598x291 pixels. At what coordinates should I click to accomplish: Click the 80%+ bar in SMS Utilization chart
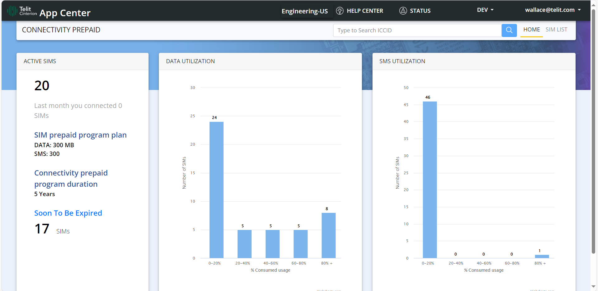point(542,256)
